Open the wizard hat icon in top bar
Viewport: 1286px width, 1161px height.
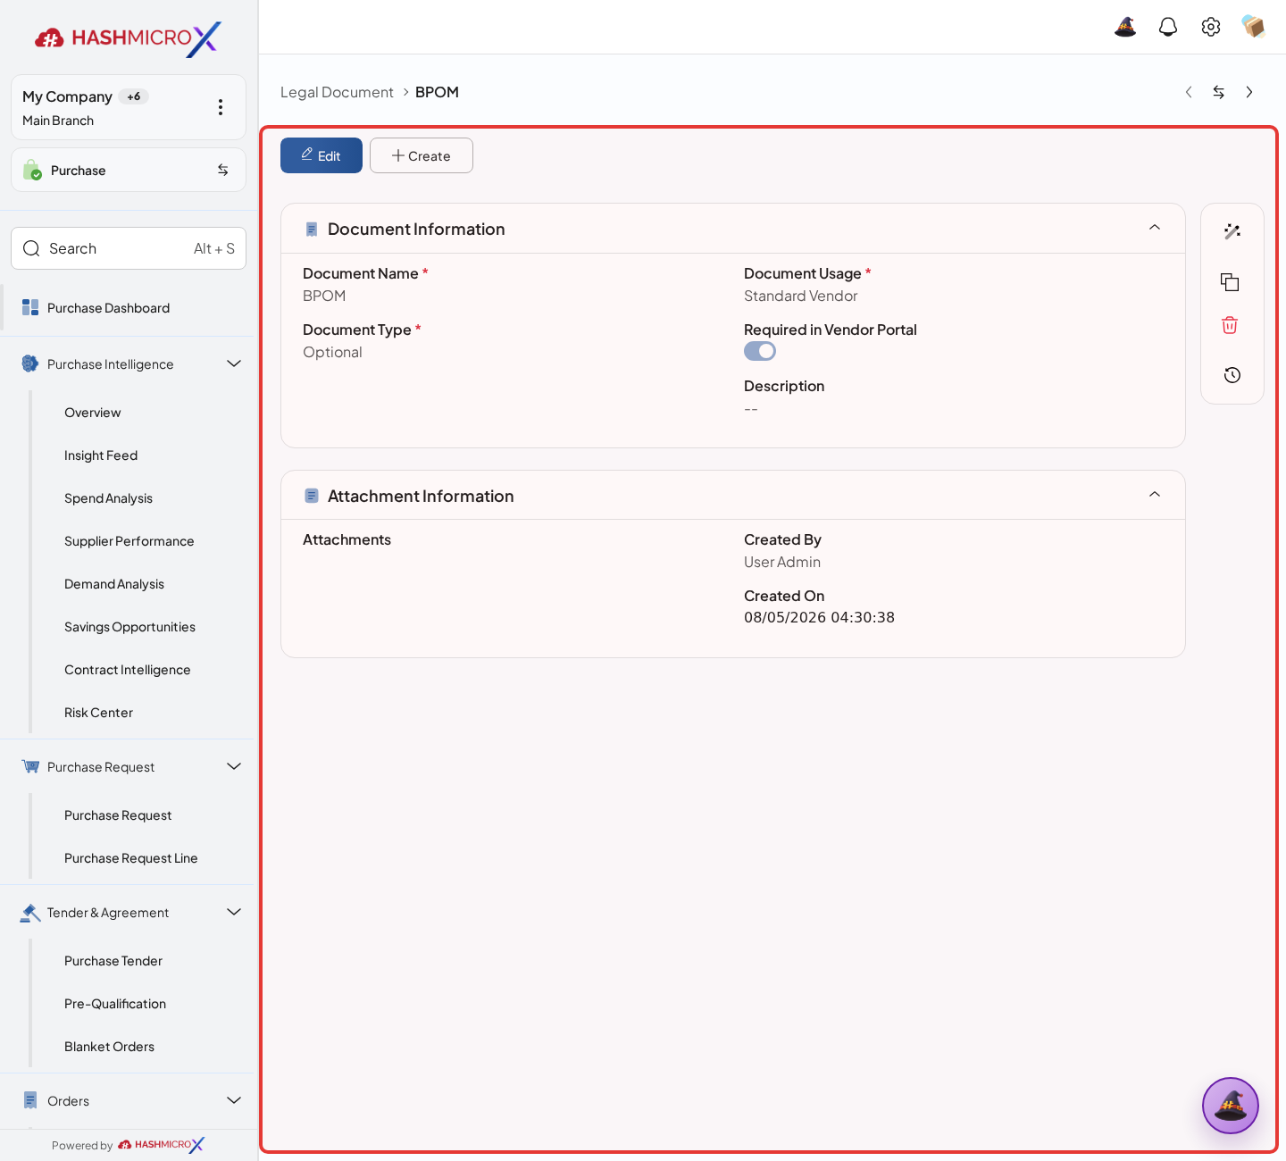1125,27
